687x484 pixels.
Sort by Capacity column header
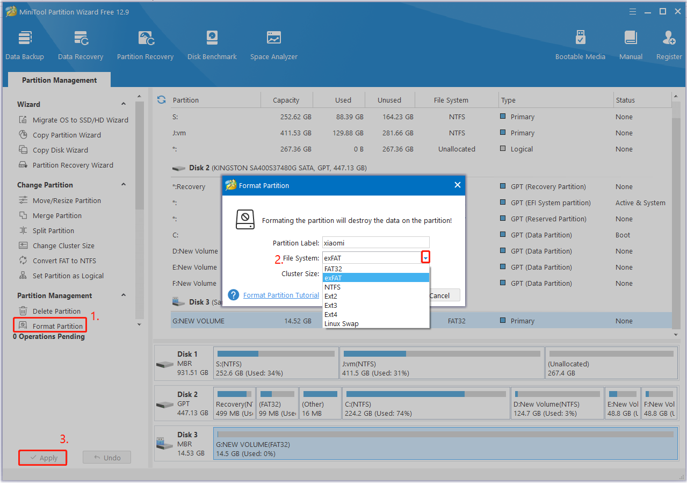click(286, 100)
